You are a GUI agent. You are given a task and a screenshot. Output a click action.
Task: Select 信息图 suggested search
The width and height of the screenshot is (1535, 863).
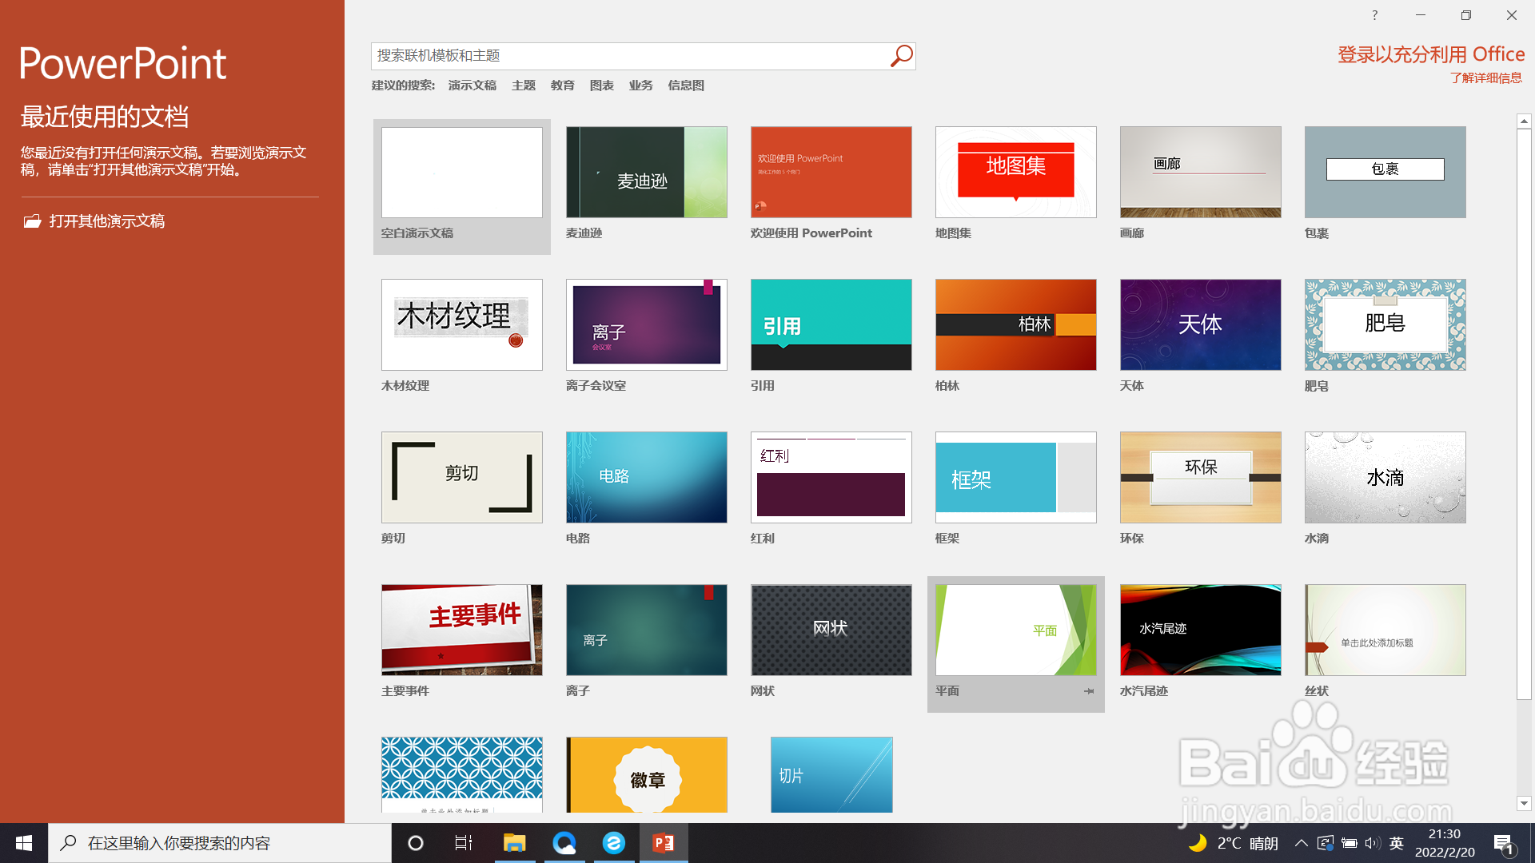click(686, 86)
